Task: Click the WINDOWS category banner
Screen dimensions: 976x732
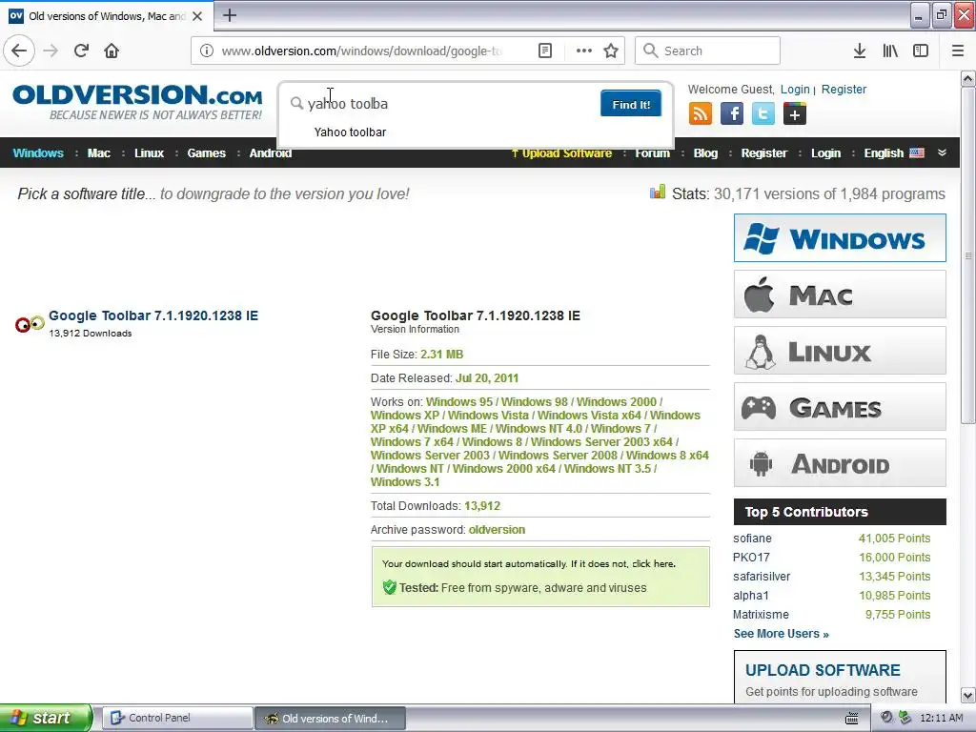Action: (840, 237)
